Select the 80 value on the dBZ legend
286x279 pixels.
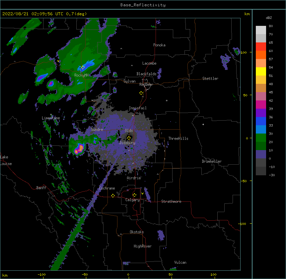pos(271,26)
